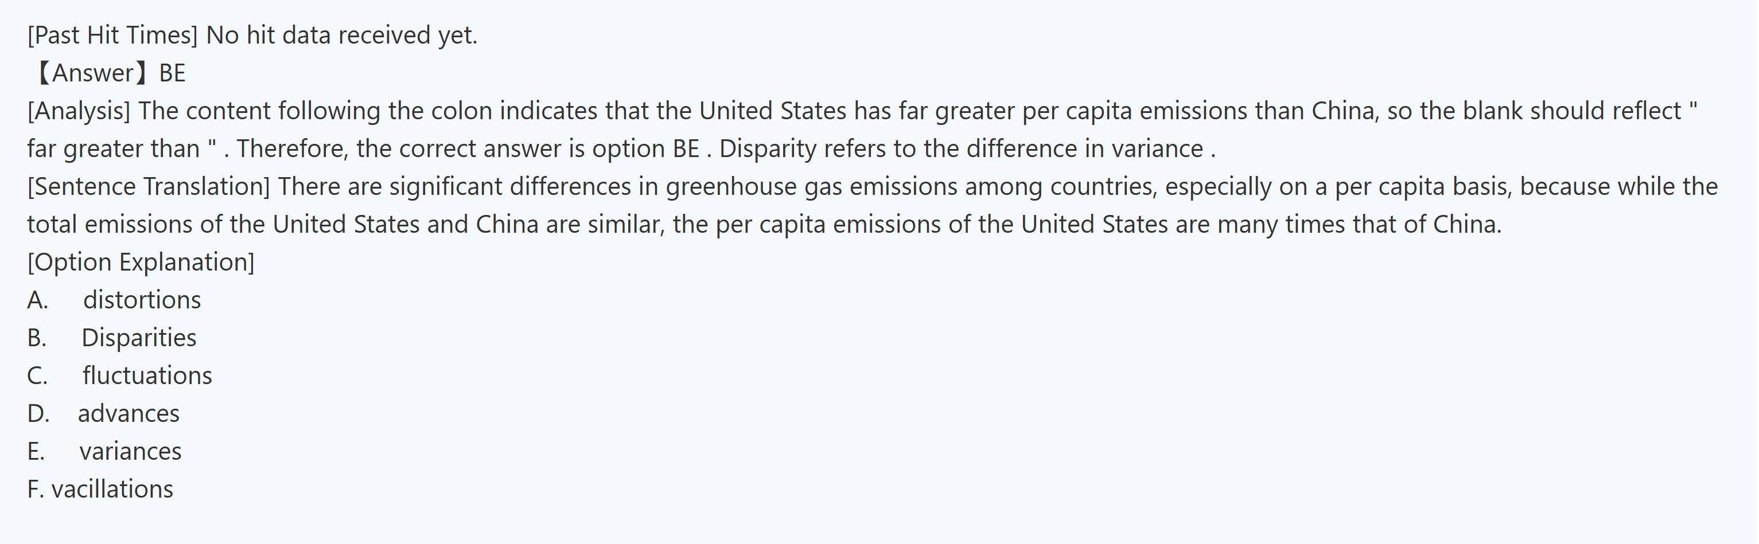
Task: Click the 【Answer】 label
Action: 91,73
